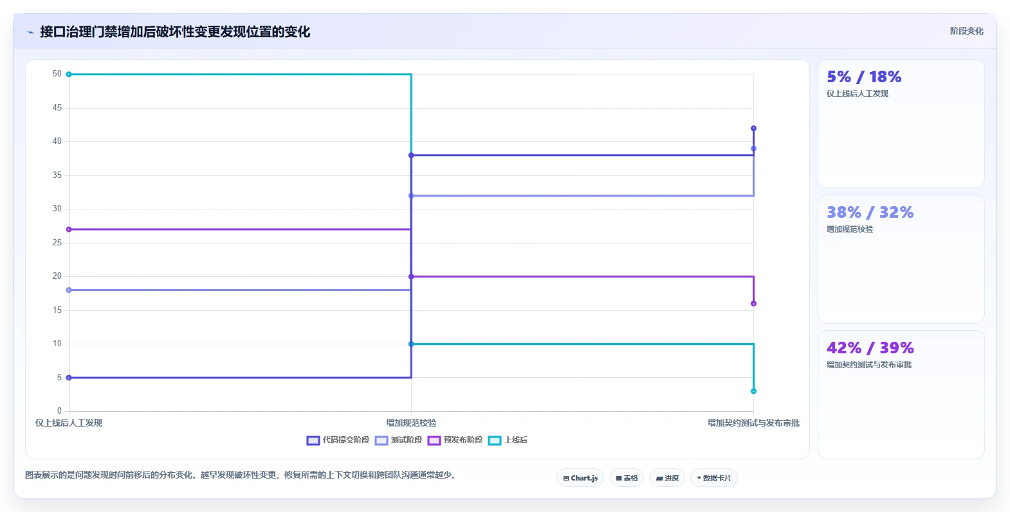Click the 测试阶段 final point at 39
Image resolution: width=1010 pixels, height=512 pixels.
(753, 148)
